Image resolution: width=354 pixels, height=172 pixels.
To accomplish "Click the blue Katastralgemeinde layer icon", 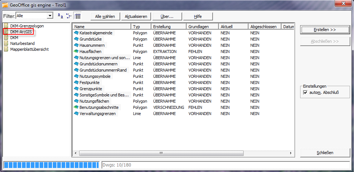I will pyautogui.click(x=76, y=33).
